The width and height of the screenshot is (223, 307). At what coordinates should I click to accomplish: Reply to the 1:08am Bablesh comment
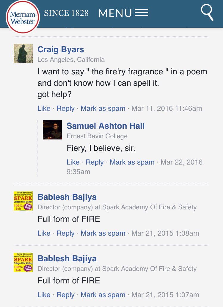point(65,233)
